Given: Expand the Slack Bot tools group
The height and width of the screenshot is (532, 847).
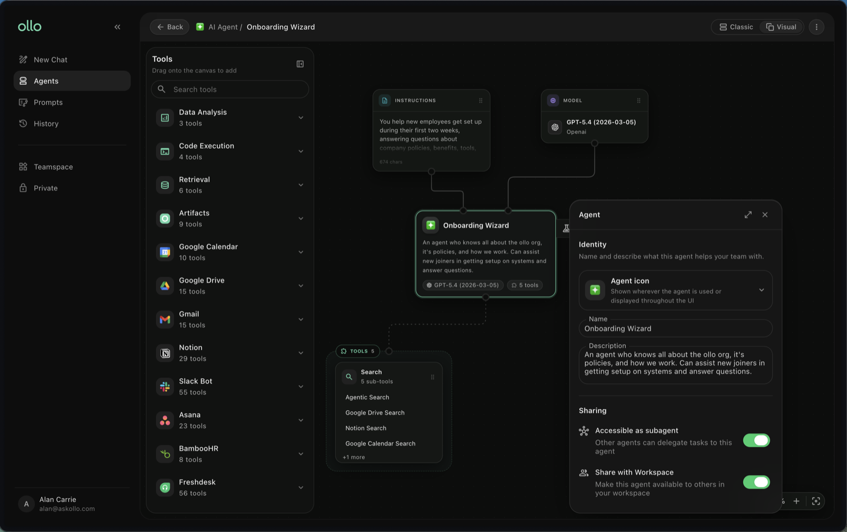Looking at the screenshot, I should [x=301, y=386].
